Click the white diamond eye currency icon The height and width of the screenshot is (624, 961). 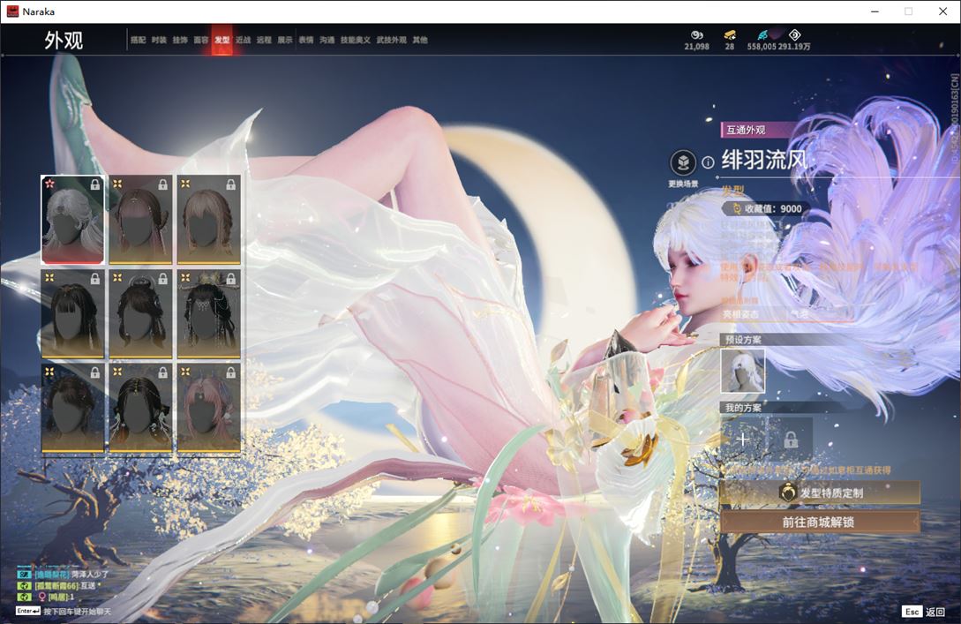tap(794, 35)
